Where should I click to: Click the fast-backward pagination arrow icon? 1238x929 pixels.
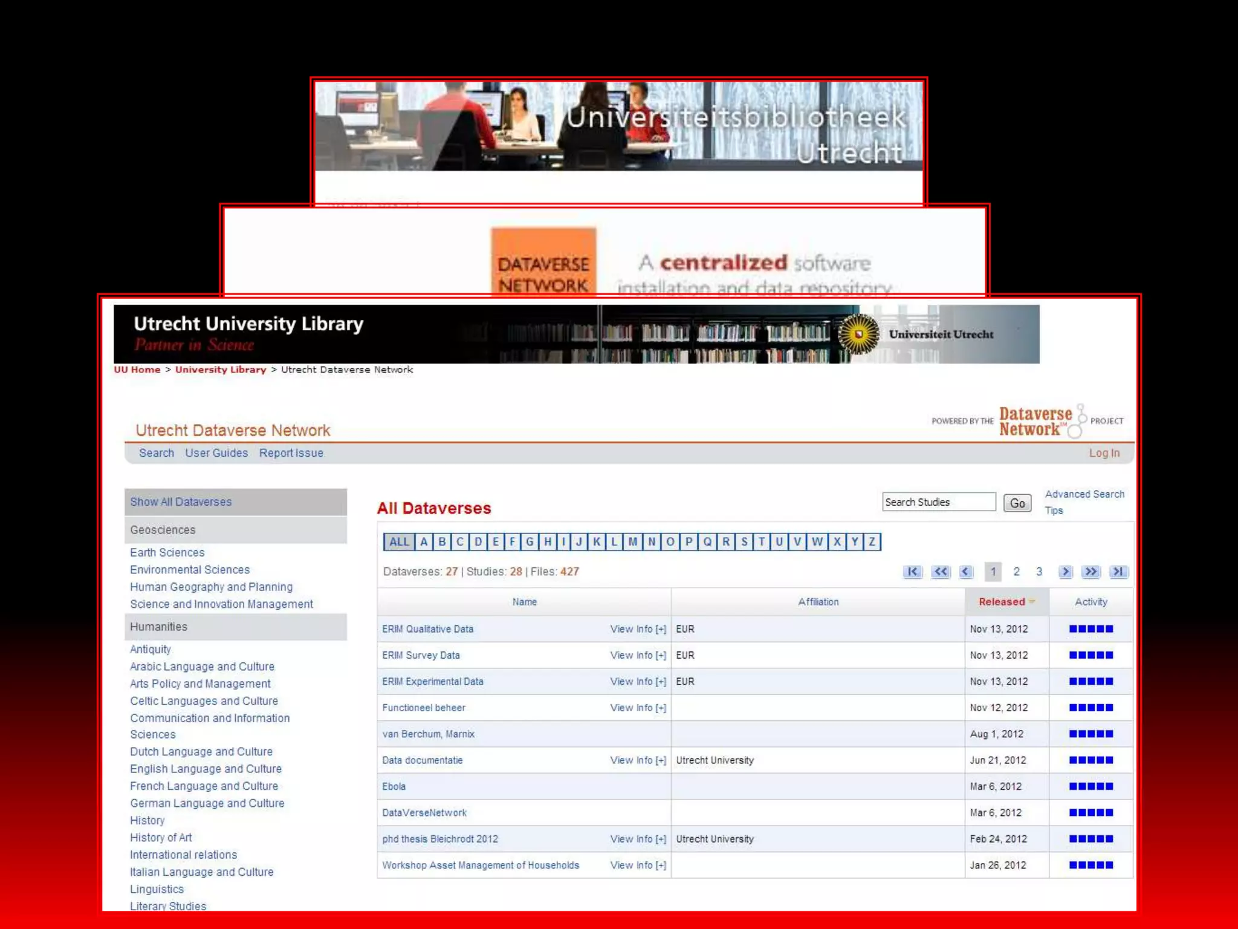point(941,572)
